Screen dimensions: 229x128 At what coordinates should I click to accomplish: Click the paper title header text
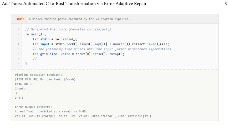click(x=74, y=3)
